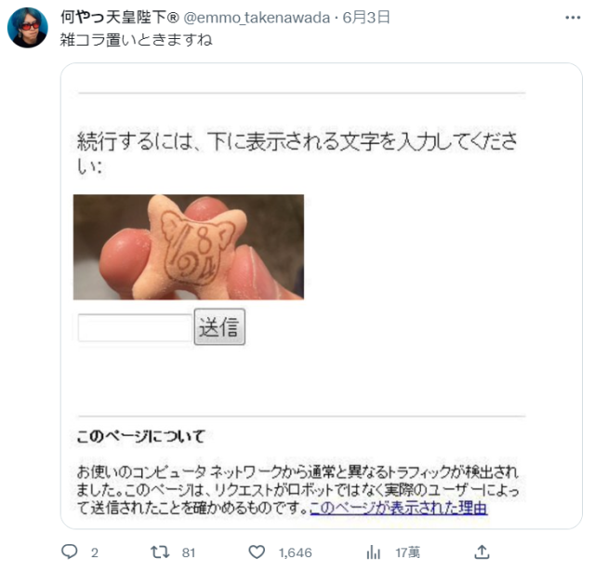The height and width of the screenshot is (571, 595).
Task: Click the 17萬 view count
Action: pyautogui.click(x=407, y=552)
